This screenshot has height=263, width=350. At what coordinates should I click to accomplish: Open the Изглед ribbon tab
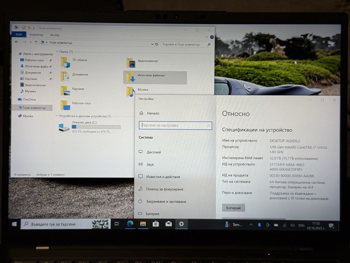[x=55, y=35]
